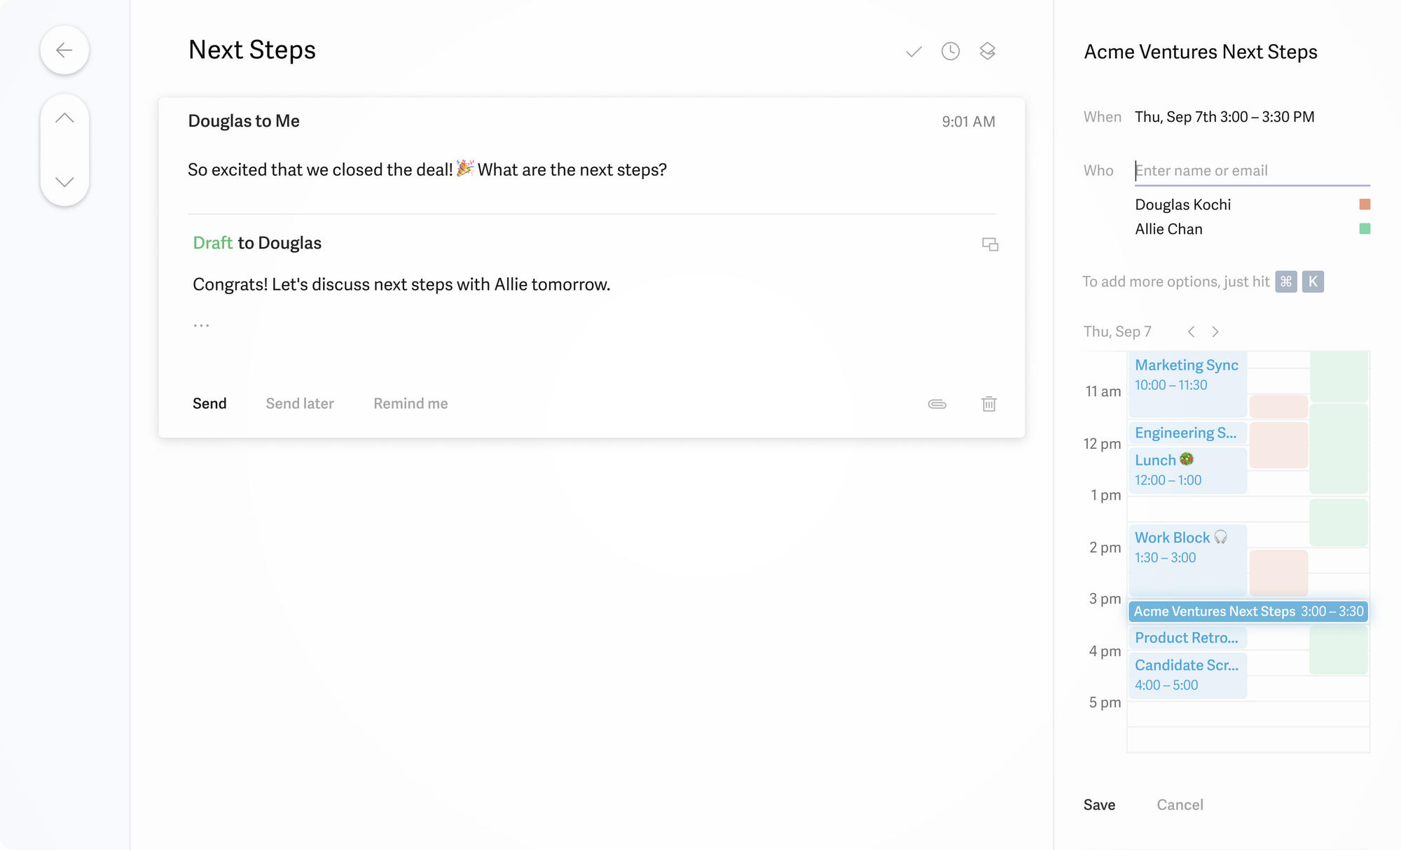1401x850 pixels.
Task: Click the layers icon in header
Action: [988, 51]
